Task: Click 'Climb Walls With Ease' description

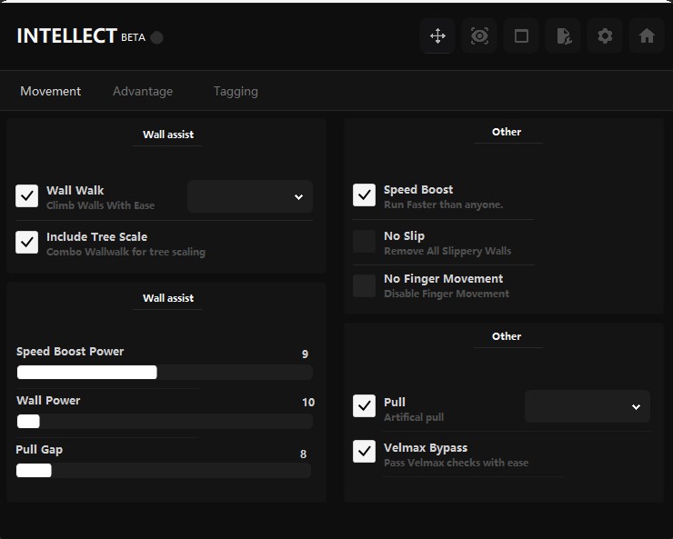Action: [100, 205]
